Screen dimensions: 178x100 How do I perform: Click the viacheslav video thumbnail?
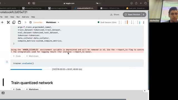[164, 11]
